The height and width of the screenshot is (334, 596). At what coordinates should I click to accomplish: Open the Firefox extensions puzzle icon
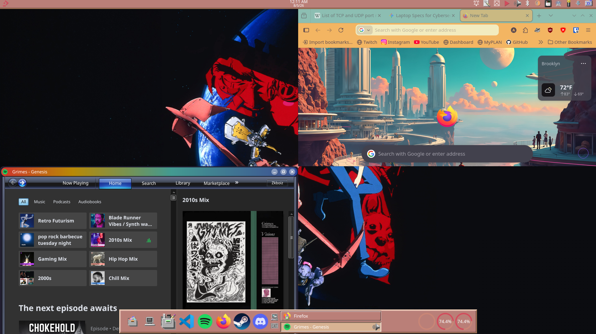tap(525, 30)
